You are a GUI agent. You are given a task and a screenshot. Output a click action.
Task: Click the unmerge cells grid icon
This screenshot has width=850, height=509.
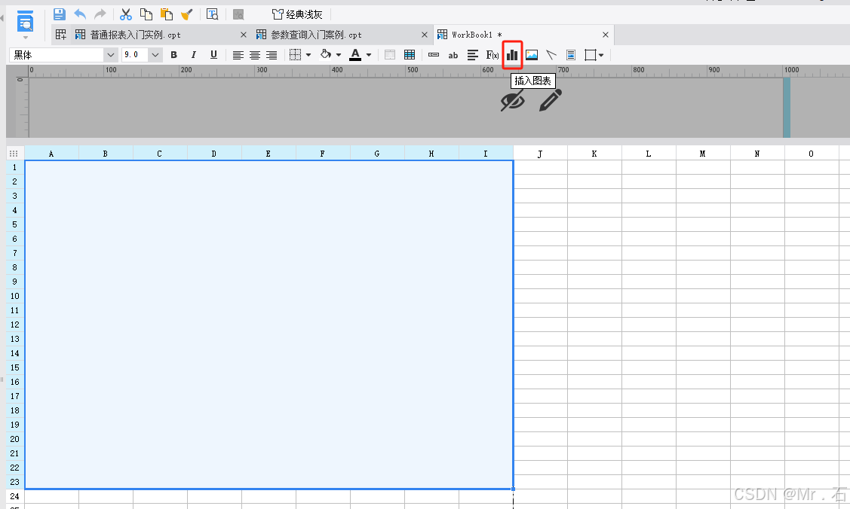(410, 55)
